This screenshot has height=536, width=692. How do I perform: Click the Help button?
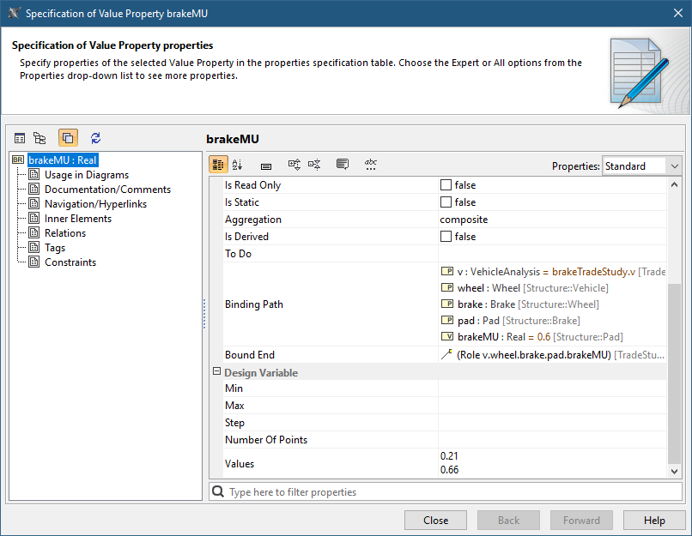[x=654, y=520]
